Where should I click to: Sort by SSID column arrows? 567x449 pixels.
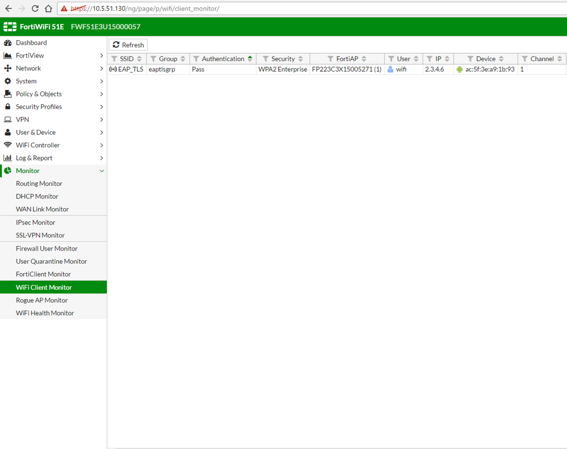140,59
